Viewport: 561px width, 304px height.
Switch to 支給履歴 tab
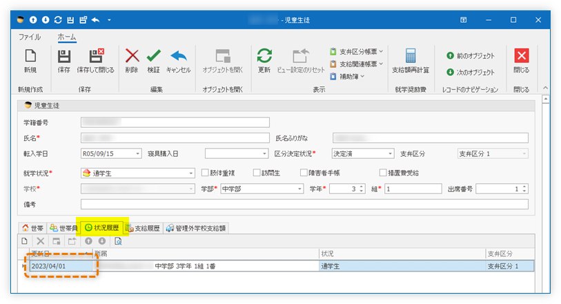(143, 228)
